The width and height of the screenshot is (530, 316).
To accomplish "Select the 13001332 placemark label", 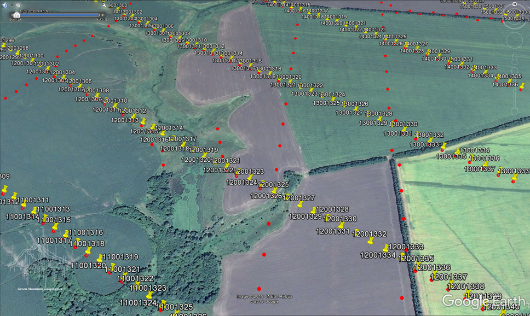I will 429,134.
